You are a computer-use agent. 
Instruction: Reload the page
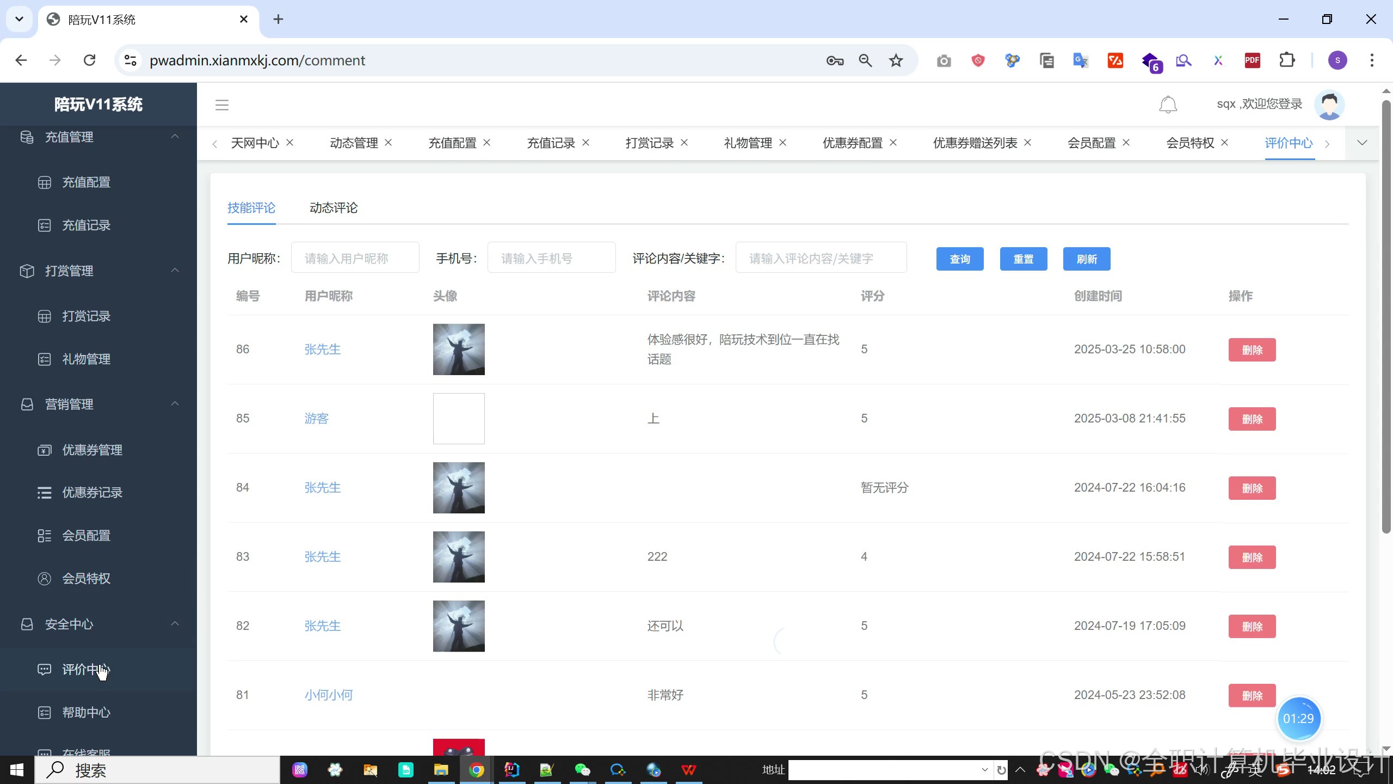[90, 60]
